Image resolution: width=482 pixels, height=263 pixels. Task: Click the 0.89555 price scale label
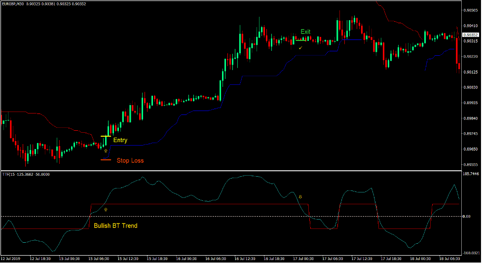(471, 164)
